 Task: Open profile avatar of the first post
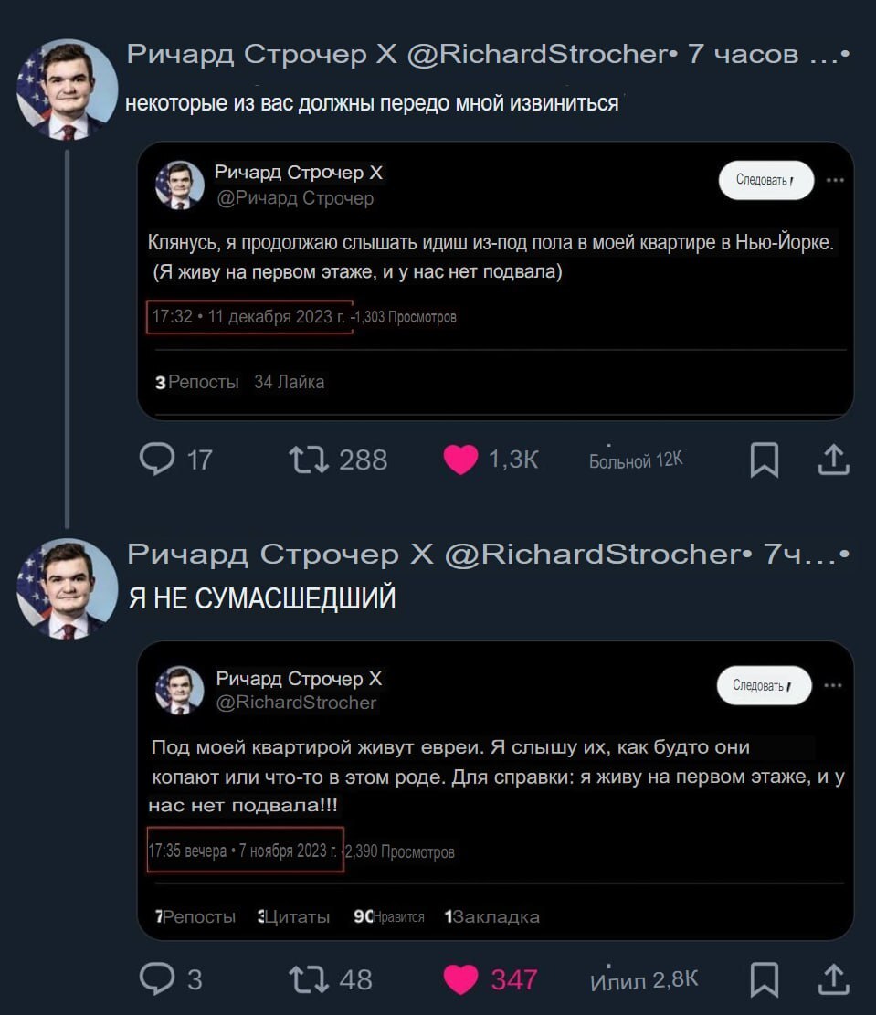[67, 90]
